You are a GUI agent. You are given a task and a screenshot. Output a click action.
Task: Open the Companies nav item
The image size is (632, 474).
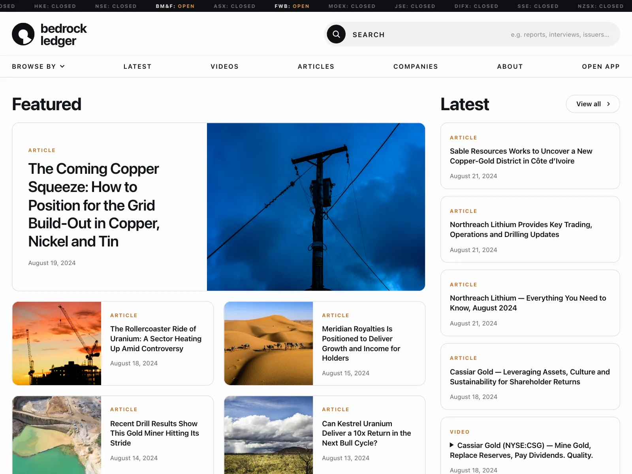(x=416, y=66)
